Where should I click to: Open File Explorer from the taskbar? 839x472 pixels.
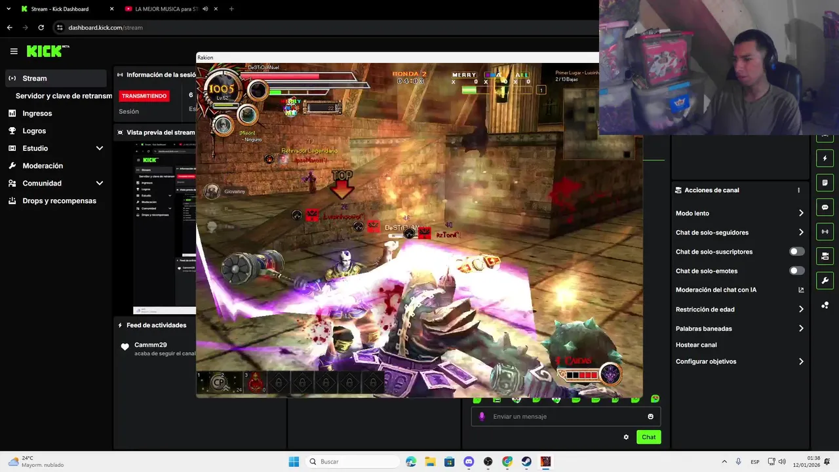coord(430,462)
